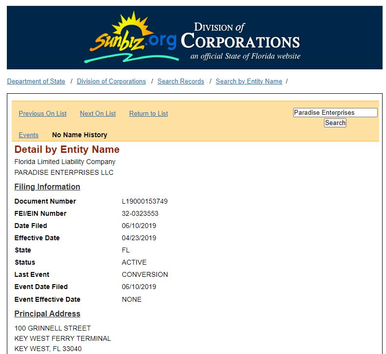Screen dimensions: 386x354
Task: Click the ACTIVE status value
Action: [x=134, y=262]
